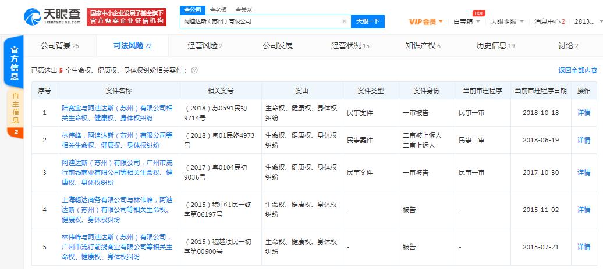
Task: Open 消息中心 notifications
Action: point(549,21)
